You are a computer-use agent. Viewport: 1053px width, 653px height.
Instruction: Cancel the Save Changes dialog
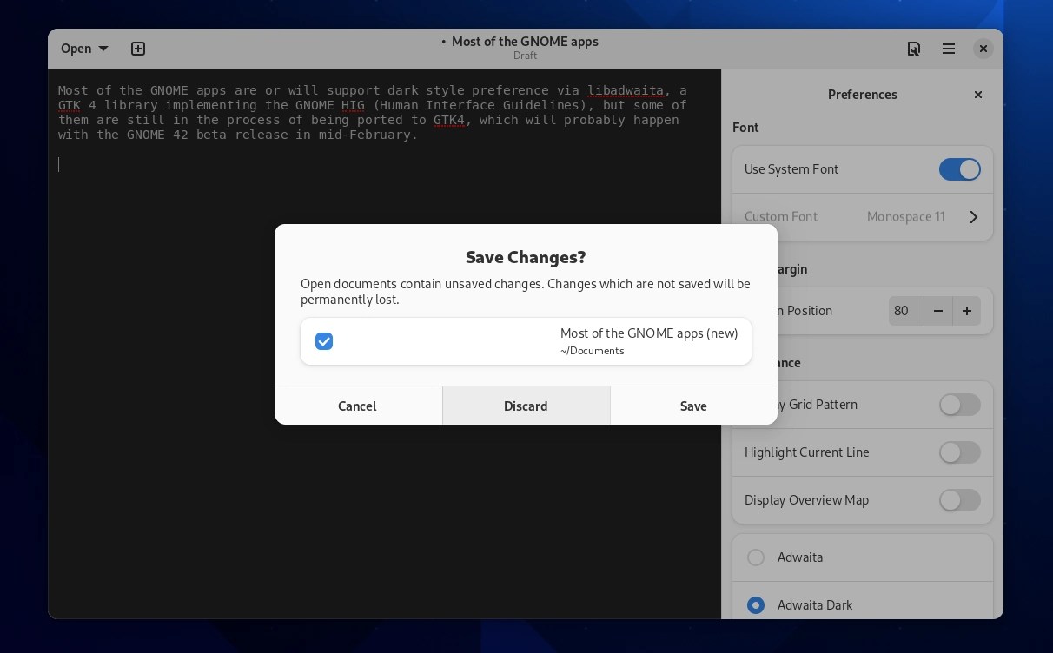pyautogui.click(x=358, y=406)
